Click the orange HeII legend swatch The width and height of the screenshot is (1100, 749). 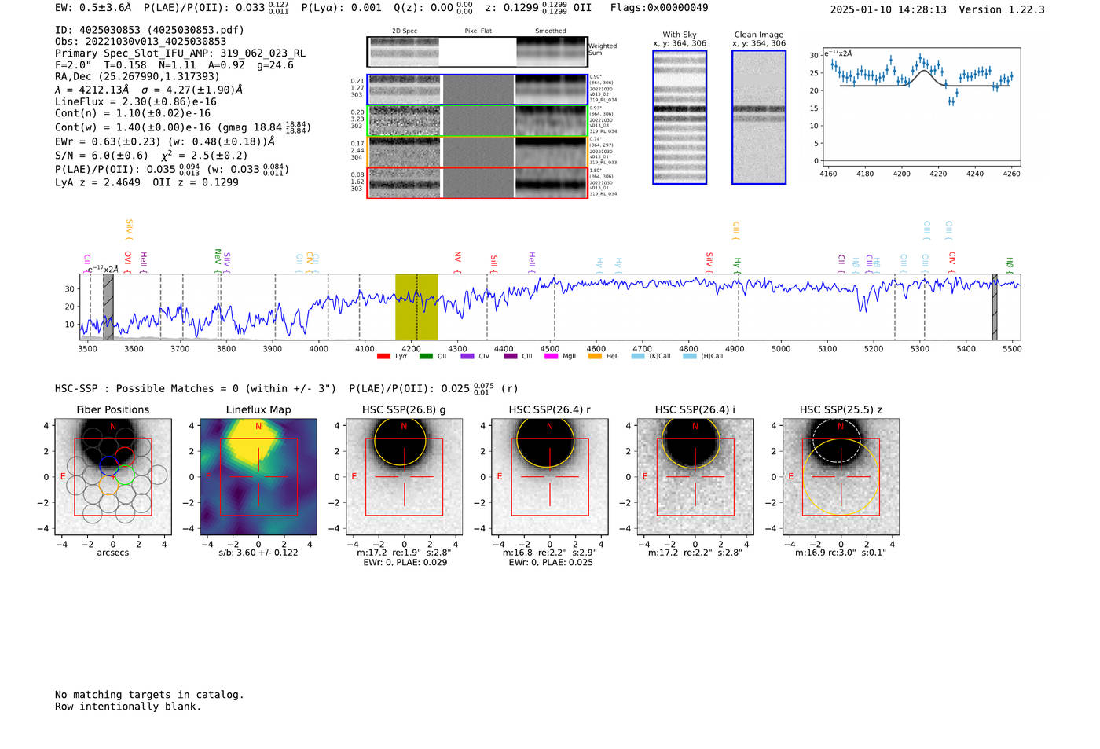pyautogui.click(x=595, y=357)
